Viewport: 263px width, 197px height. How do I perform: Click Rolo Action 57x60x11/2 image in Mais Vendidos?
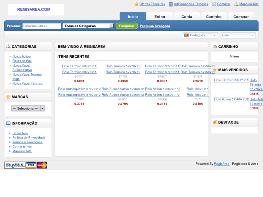coord(232,99)
